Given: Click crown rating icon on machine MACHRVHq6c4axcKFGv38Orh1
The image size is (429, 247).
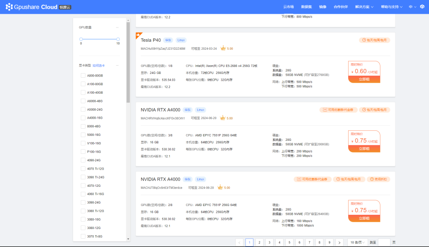Looking at the screenshot, I should 223,118.
